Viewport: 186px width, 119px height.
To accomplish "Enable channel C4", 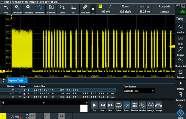I will coord(61,116).
